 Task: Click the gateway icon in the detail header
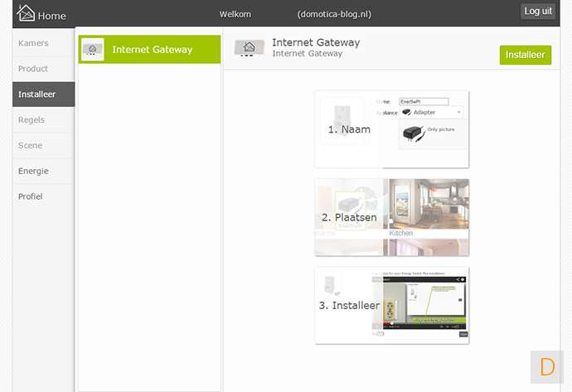(x=250, y=48)
